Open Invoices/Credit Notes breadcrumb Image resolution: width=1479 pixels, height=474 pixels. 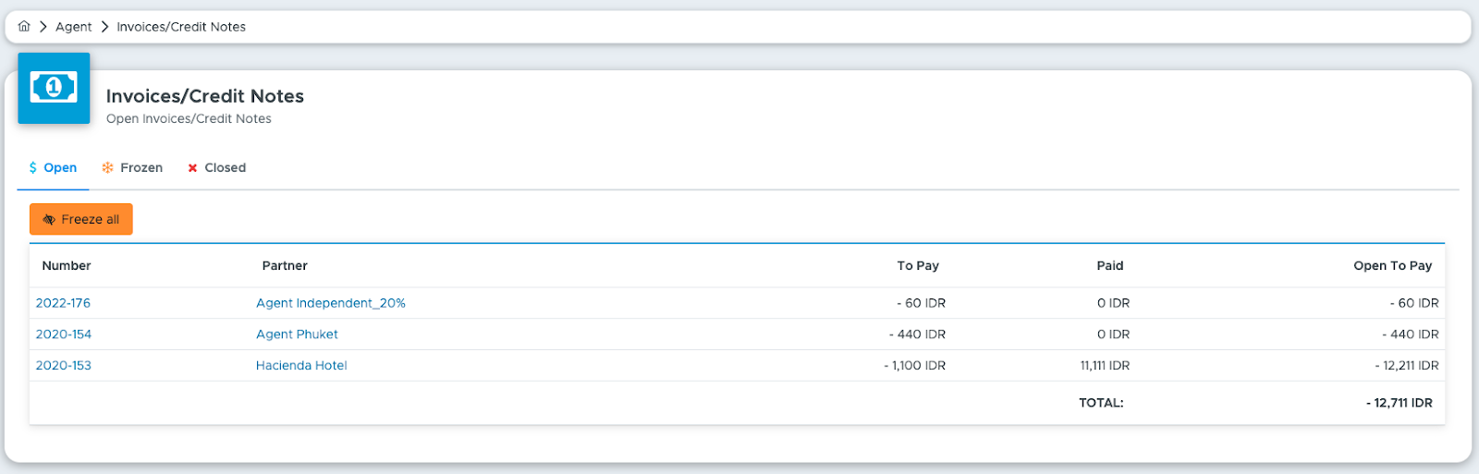181,27
